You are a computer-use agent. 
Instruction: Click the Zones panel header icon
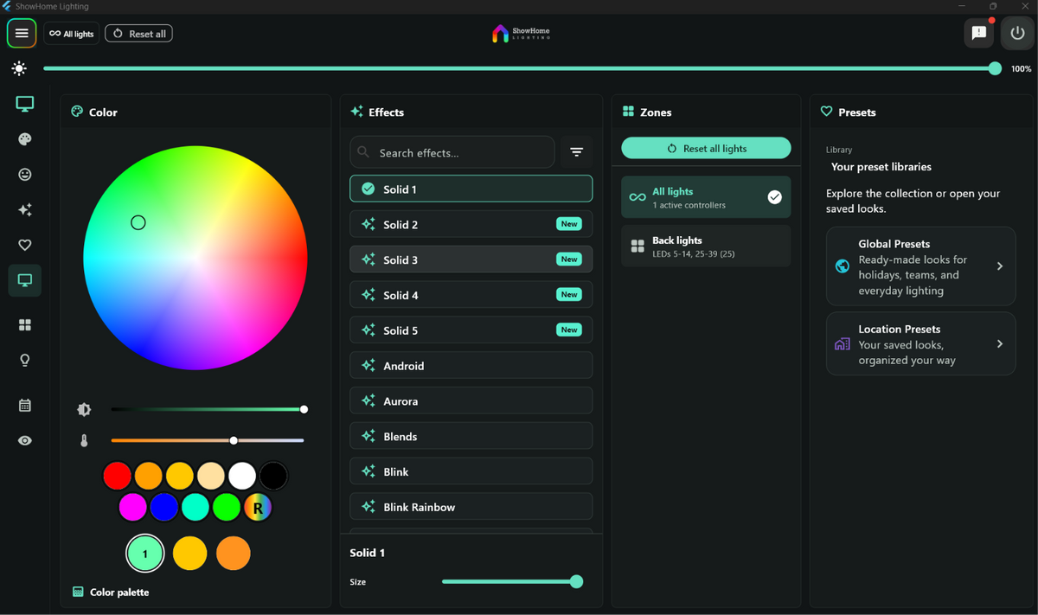point(629,112)
